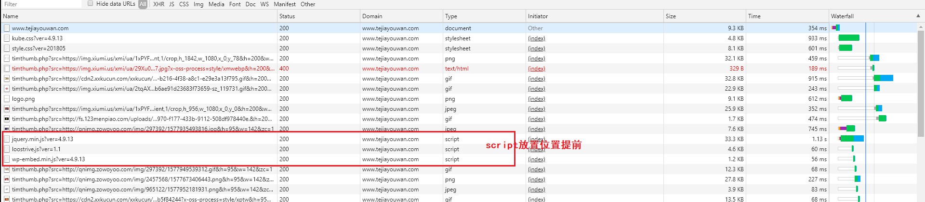This screenshot has width=925, height=202.
Task: Click image thumbnail icon of 22.9 KB gif row
Action: click(x=7, y=89)
